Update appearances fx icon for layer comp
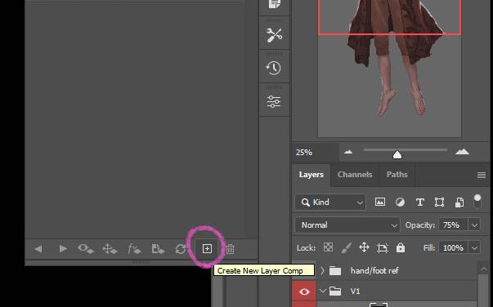Screen dimensions: 493x307 pyautogui.click(x=134, y=249)
